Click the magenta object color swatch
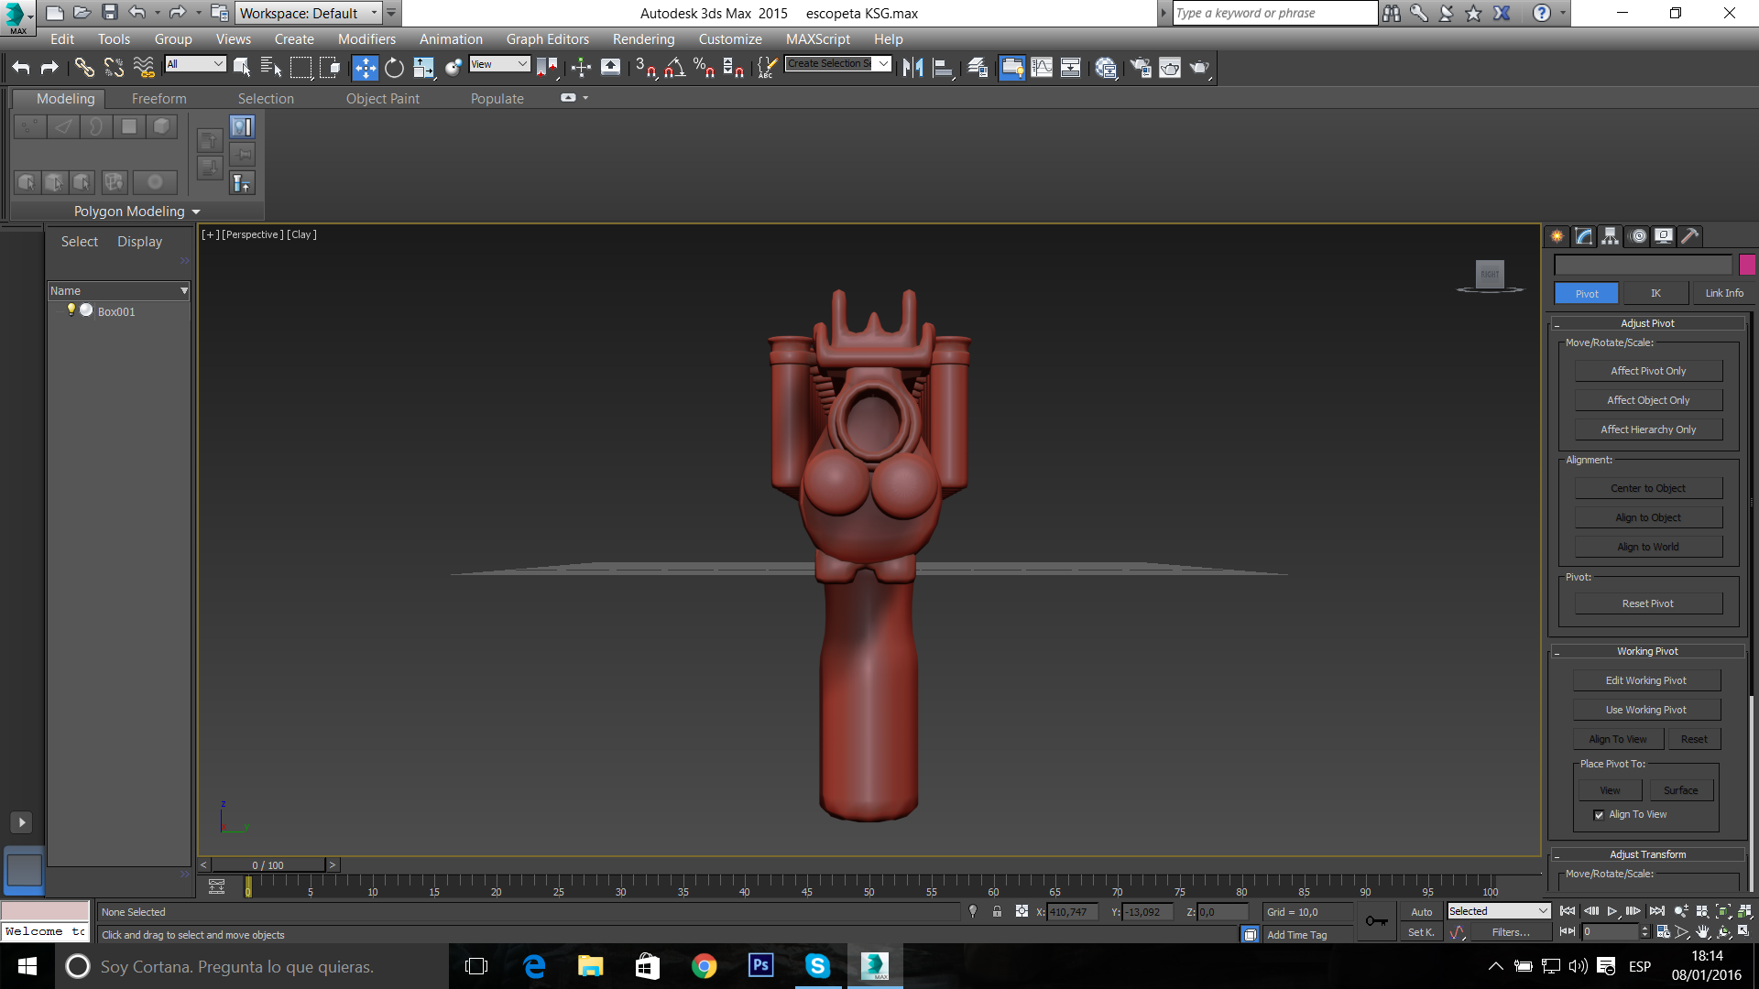Image resolution: width=1759 pixels, height=989 pixels. (1747, 265)
